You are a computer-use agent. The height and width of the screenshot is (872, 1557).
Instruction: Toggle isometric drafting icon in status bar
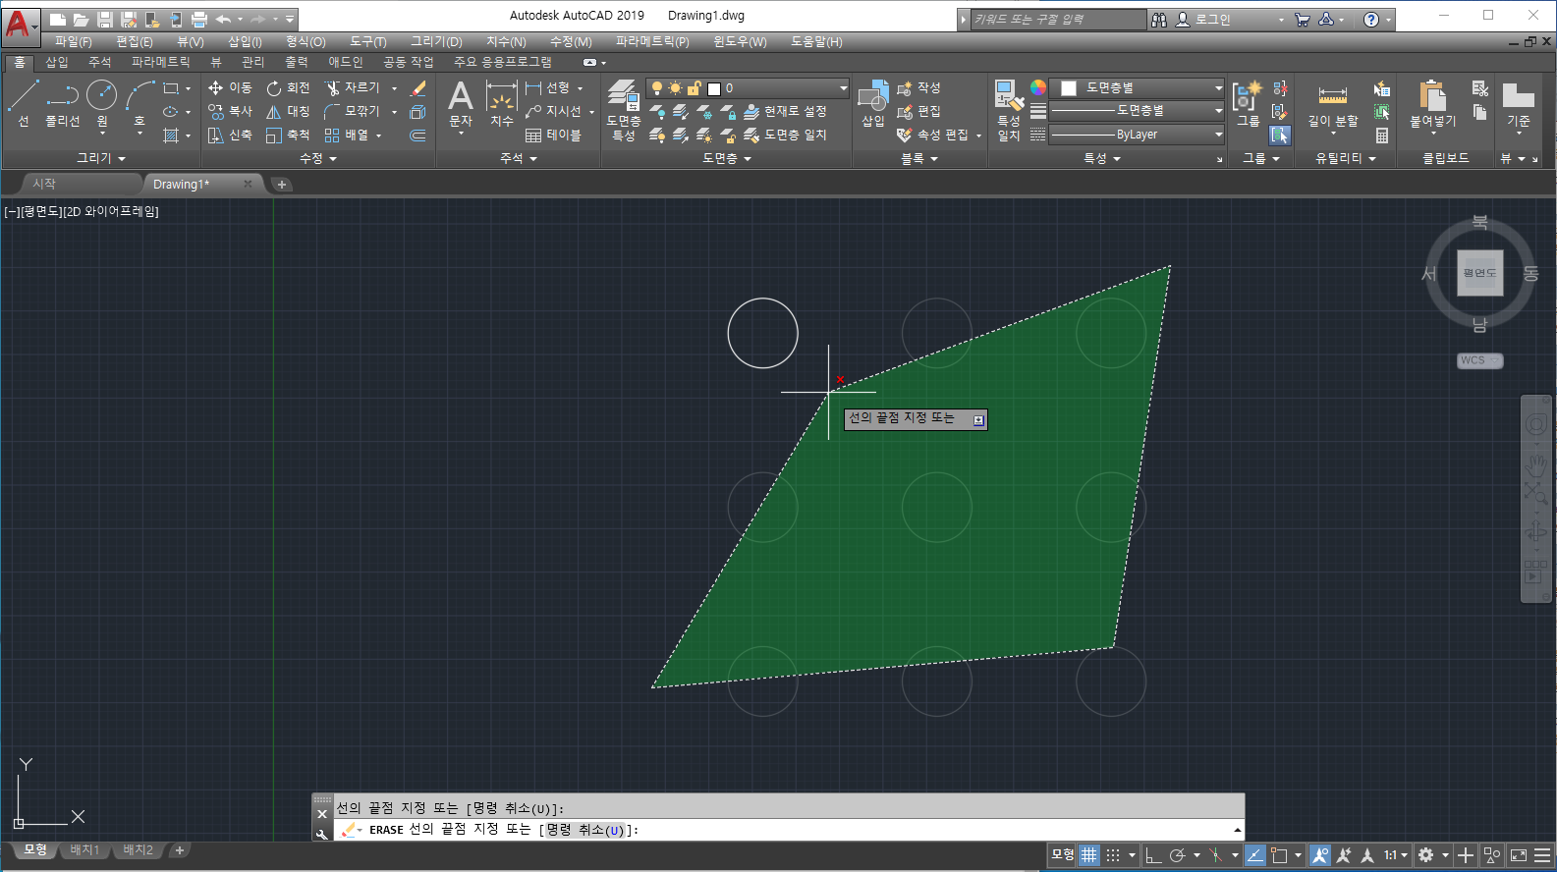(x=1216, y=855)
